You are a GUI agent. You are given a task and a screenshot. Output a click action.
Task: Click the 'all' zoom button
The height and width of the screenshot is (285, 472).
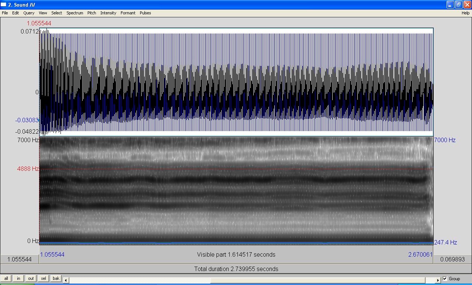click(x=6, y=278)
